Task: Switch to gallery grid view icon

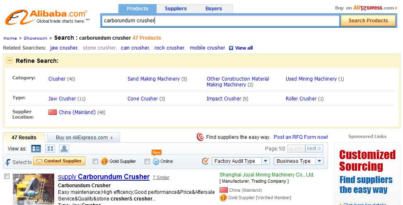Action: 50,149
